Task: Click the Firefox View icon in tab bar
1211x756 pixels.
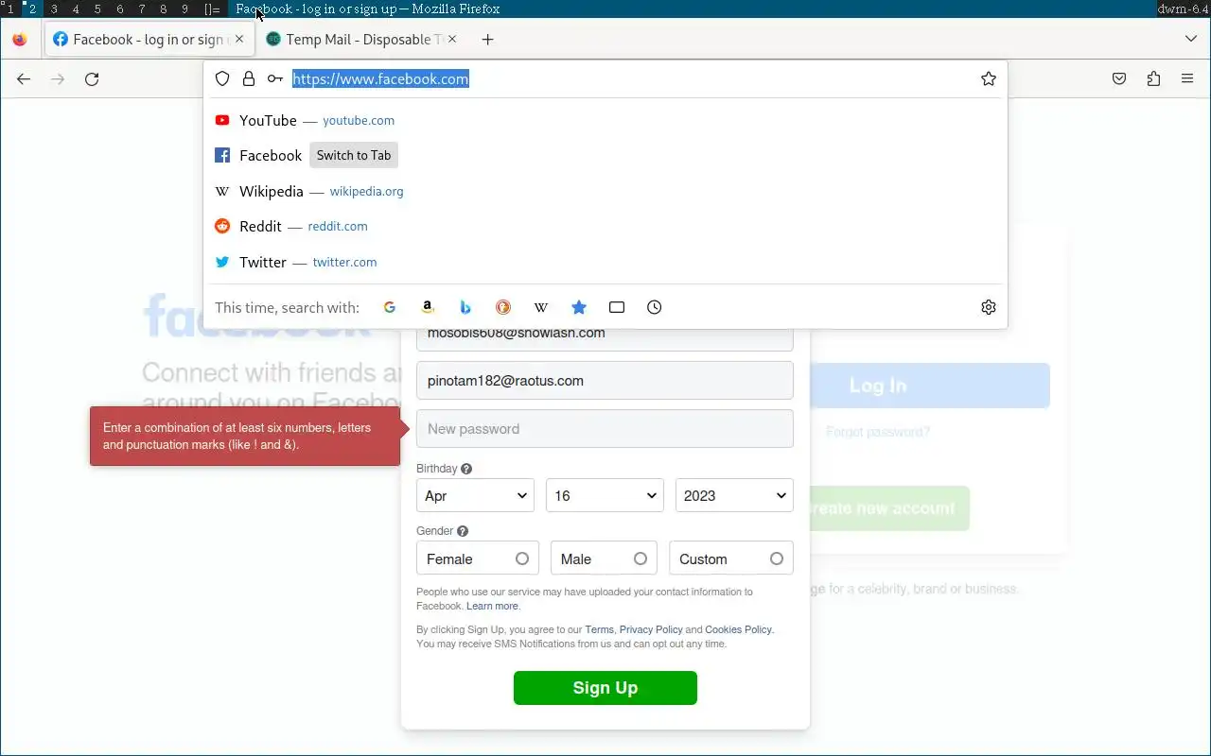Action: (20, 40)
